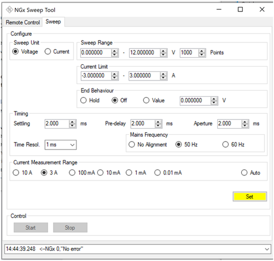This screenshot has width=274, height=261.
Task: Increase the Settling time
Action: click(x=72, y=122)
